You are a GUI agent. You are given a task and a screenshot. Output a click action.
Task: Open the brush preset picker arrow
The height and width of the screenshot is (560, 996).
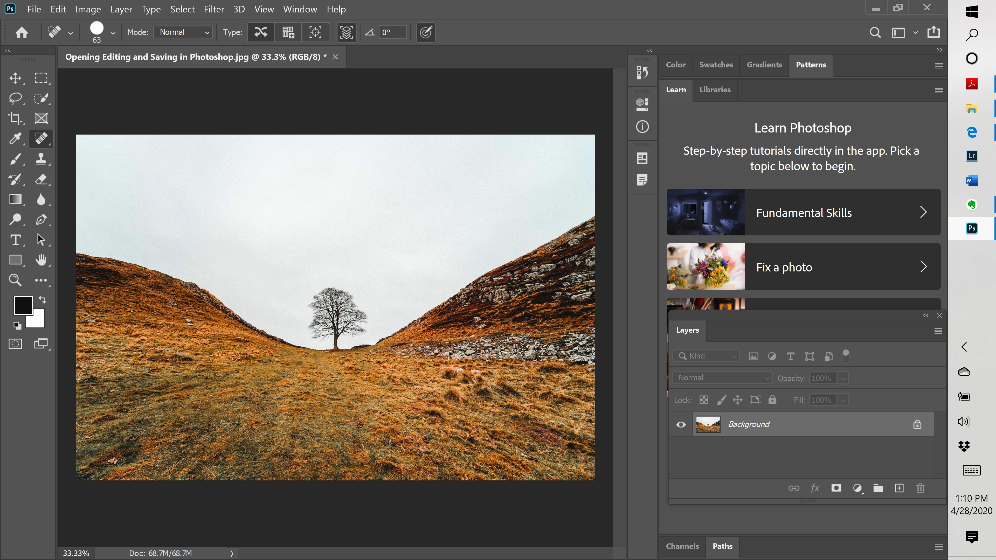pos(113,33)
